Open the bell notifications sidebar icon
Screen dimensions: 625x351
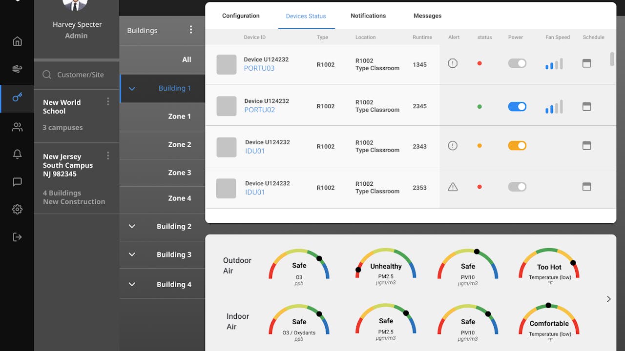click(17, 155)
